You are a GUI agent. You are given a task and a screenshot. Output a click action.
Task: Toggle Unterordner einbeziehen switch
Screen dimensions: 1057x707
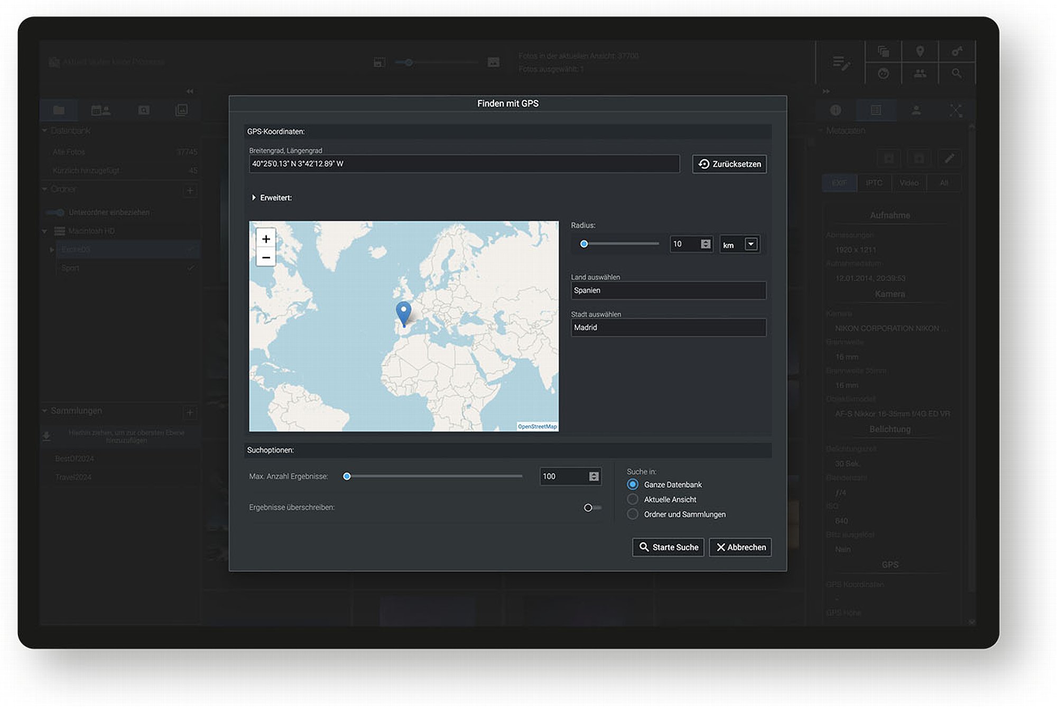coord(55,212)
